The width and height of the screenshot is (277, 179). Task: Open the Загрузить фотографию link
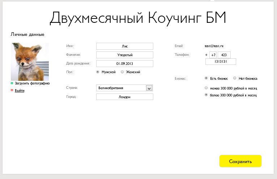32,83
